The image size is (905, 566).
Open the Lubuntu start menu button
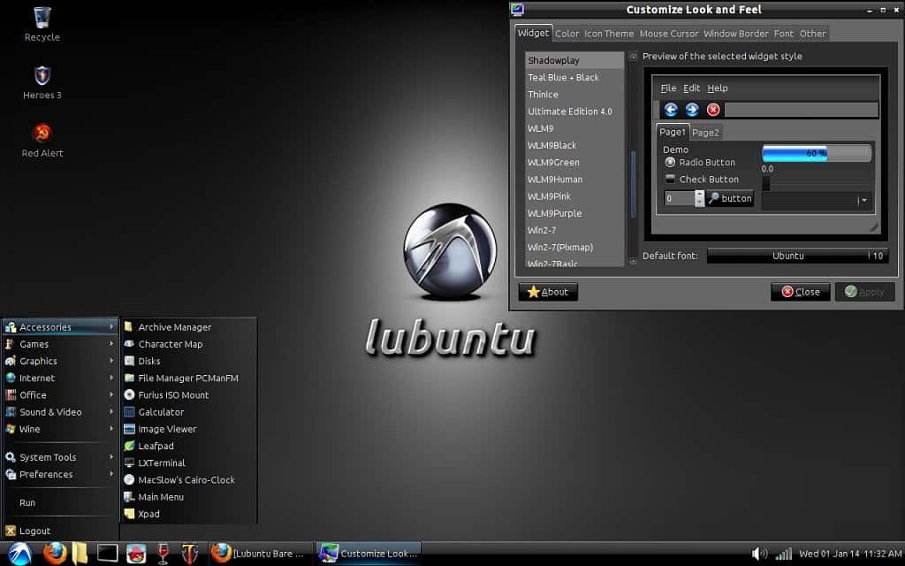[x=19, y=554]
